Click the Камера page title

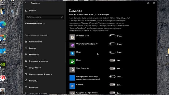(x=75, y=11)
